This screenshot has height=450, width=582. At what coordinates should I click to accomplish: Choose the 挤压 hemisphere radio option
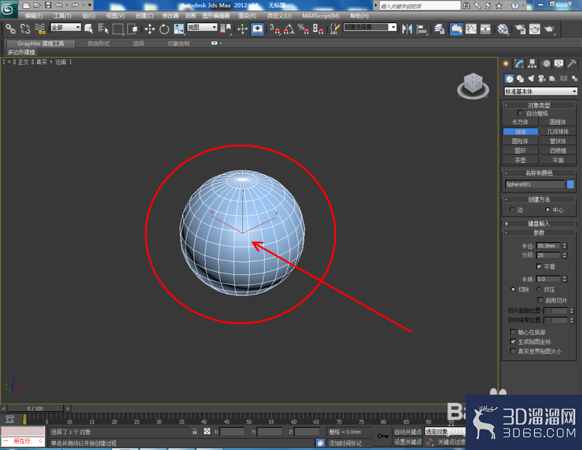click(x=539, y=289)
